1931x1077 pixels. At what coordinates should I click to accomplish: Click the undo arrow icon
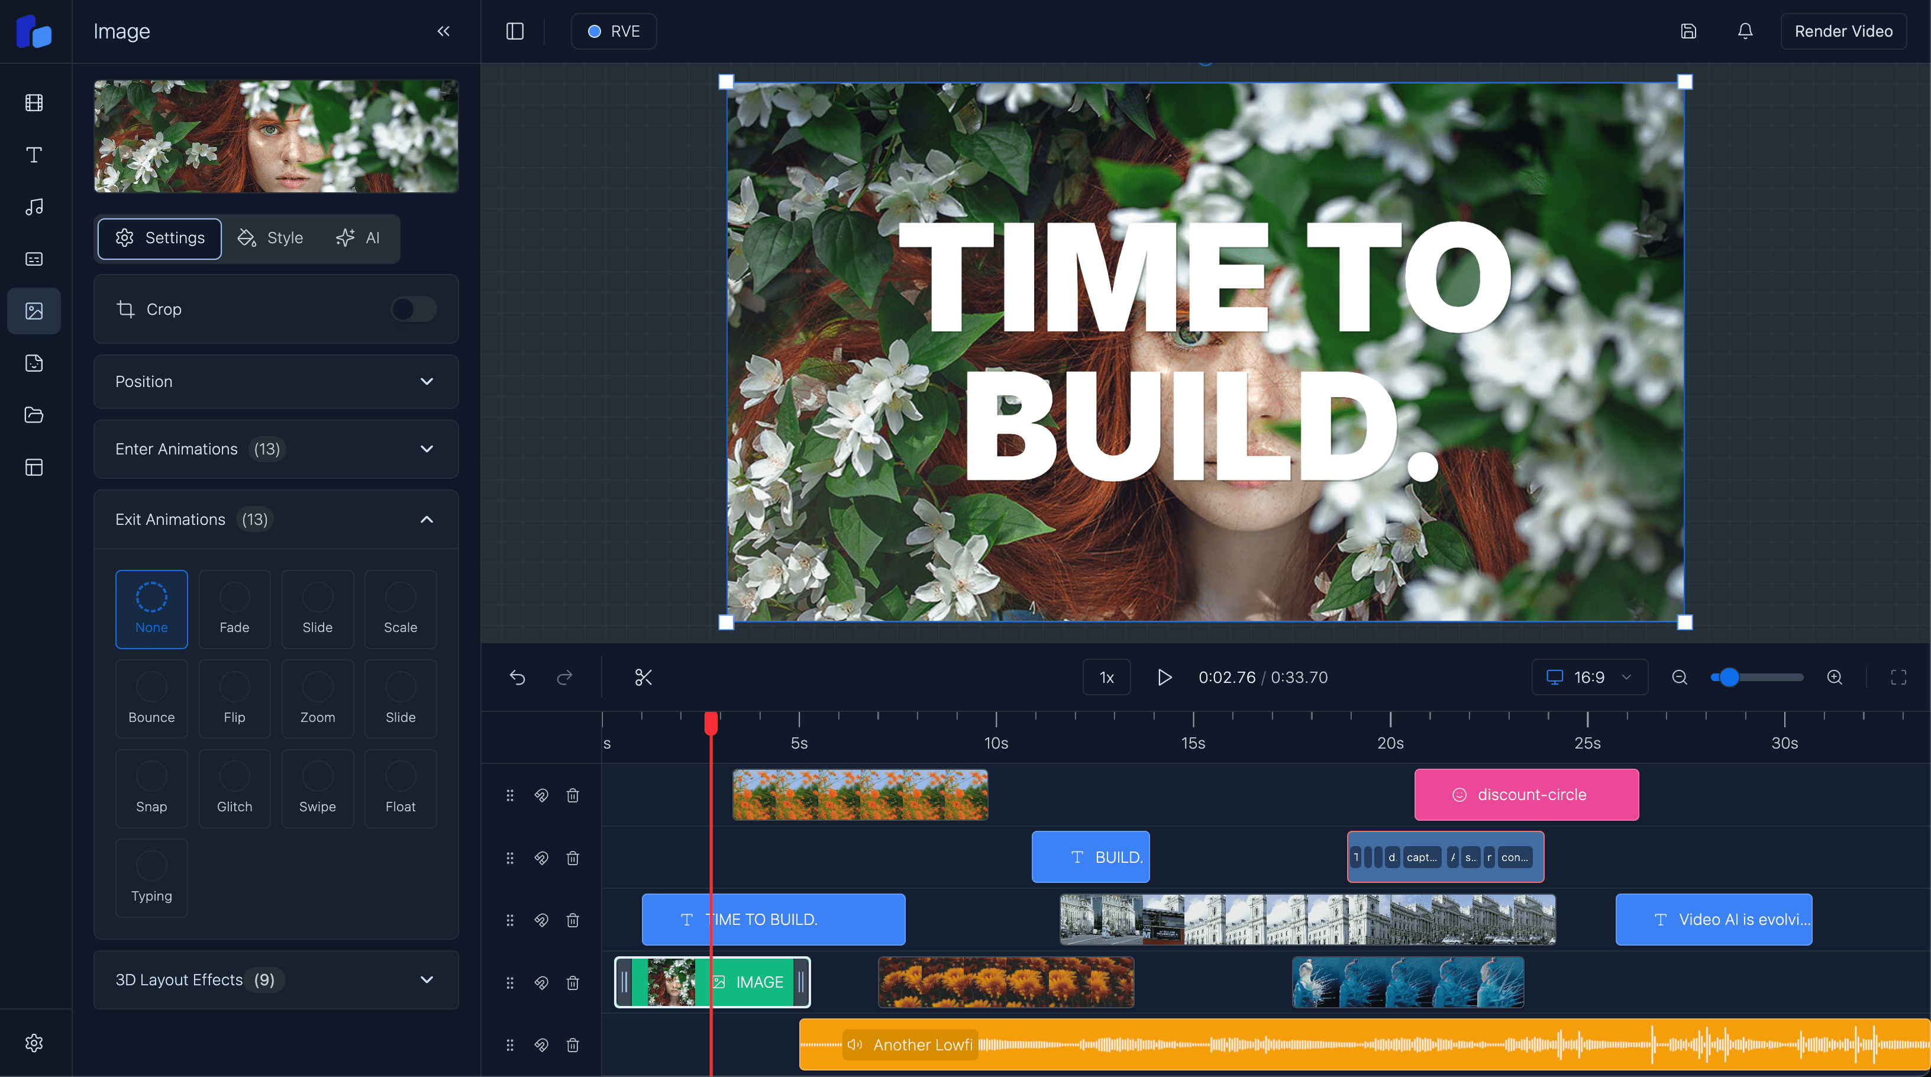517,677
